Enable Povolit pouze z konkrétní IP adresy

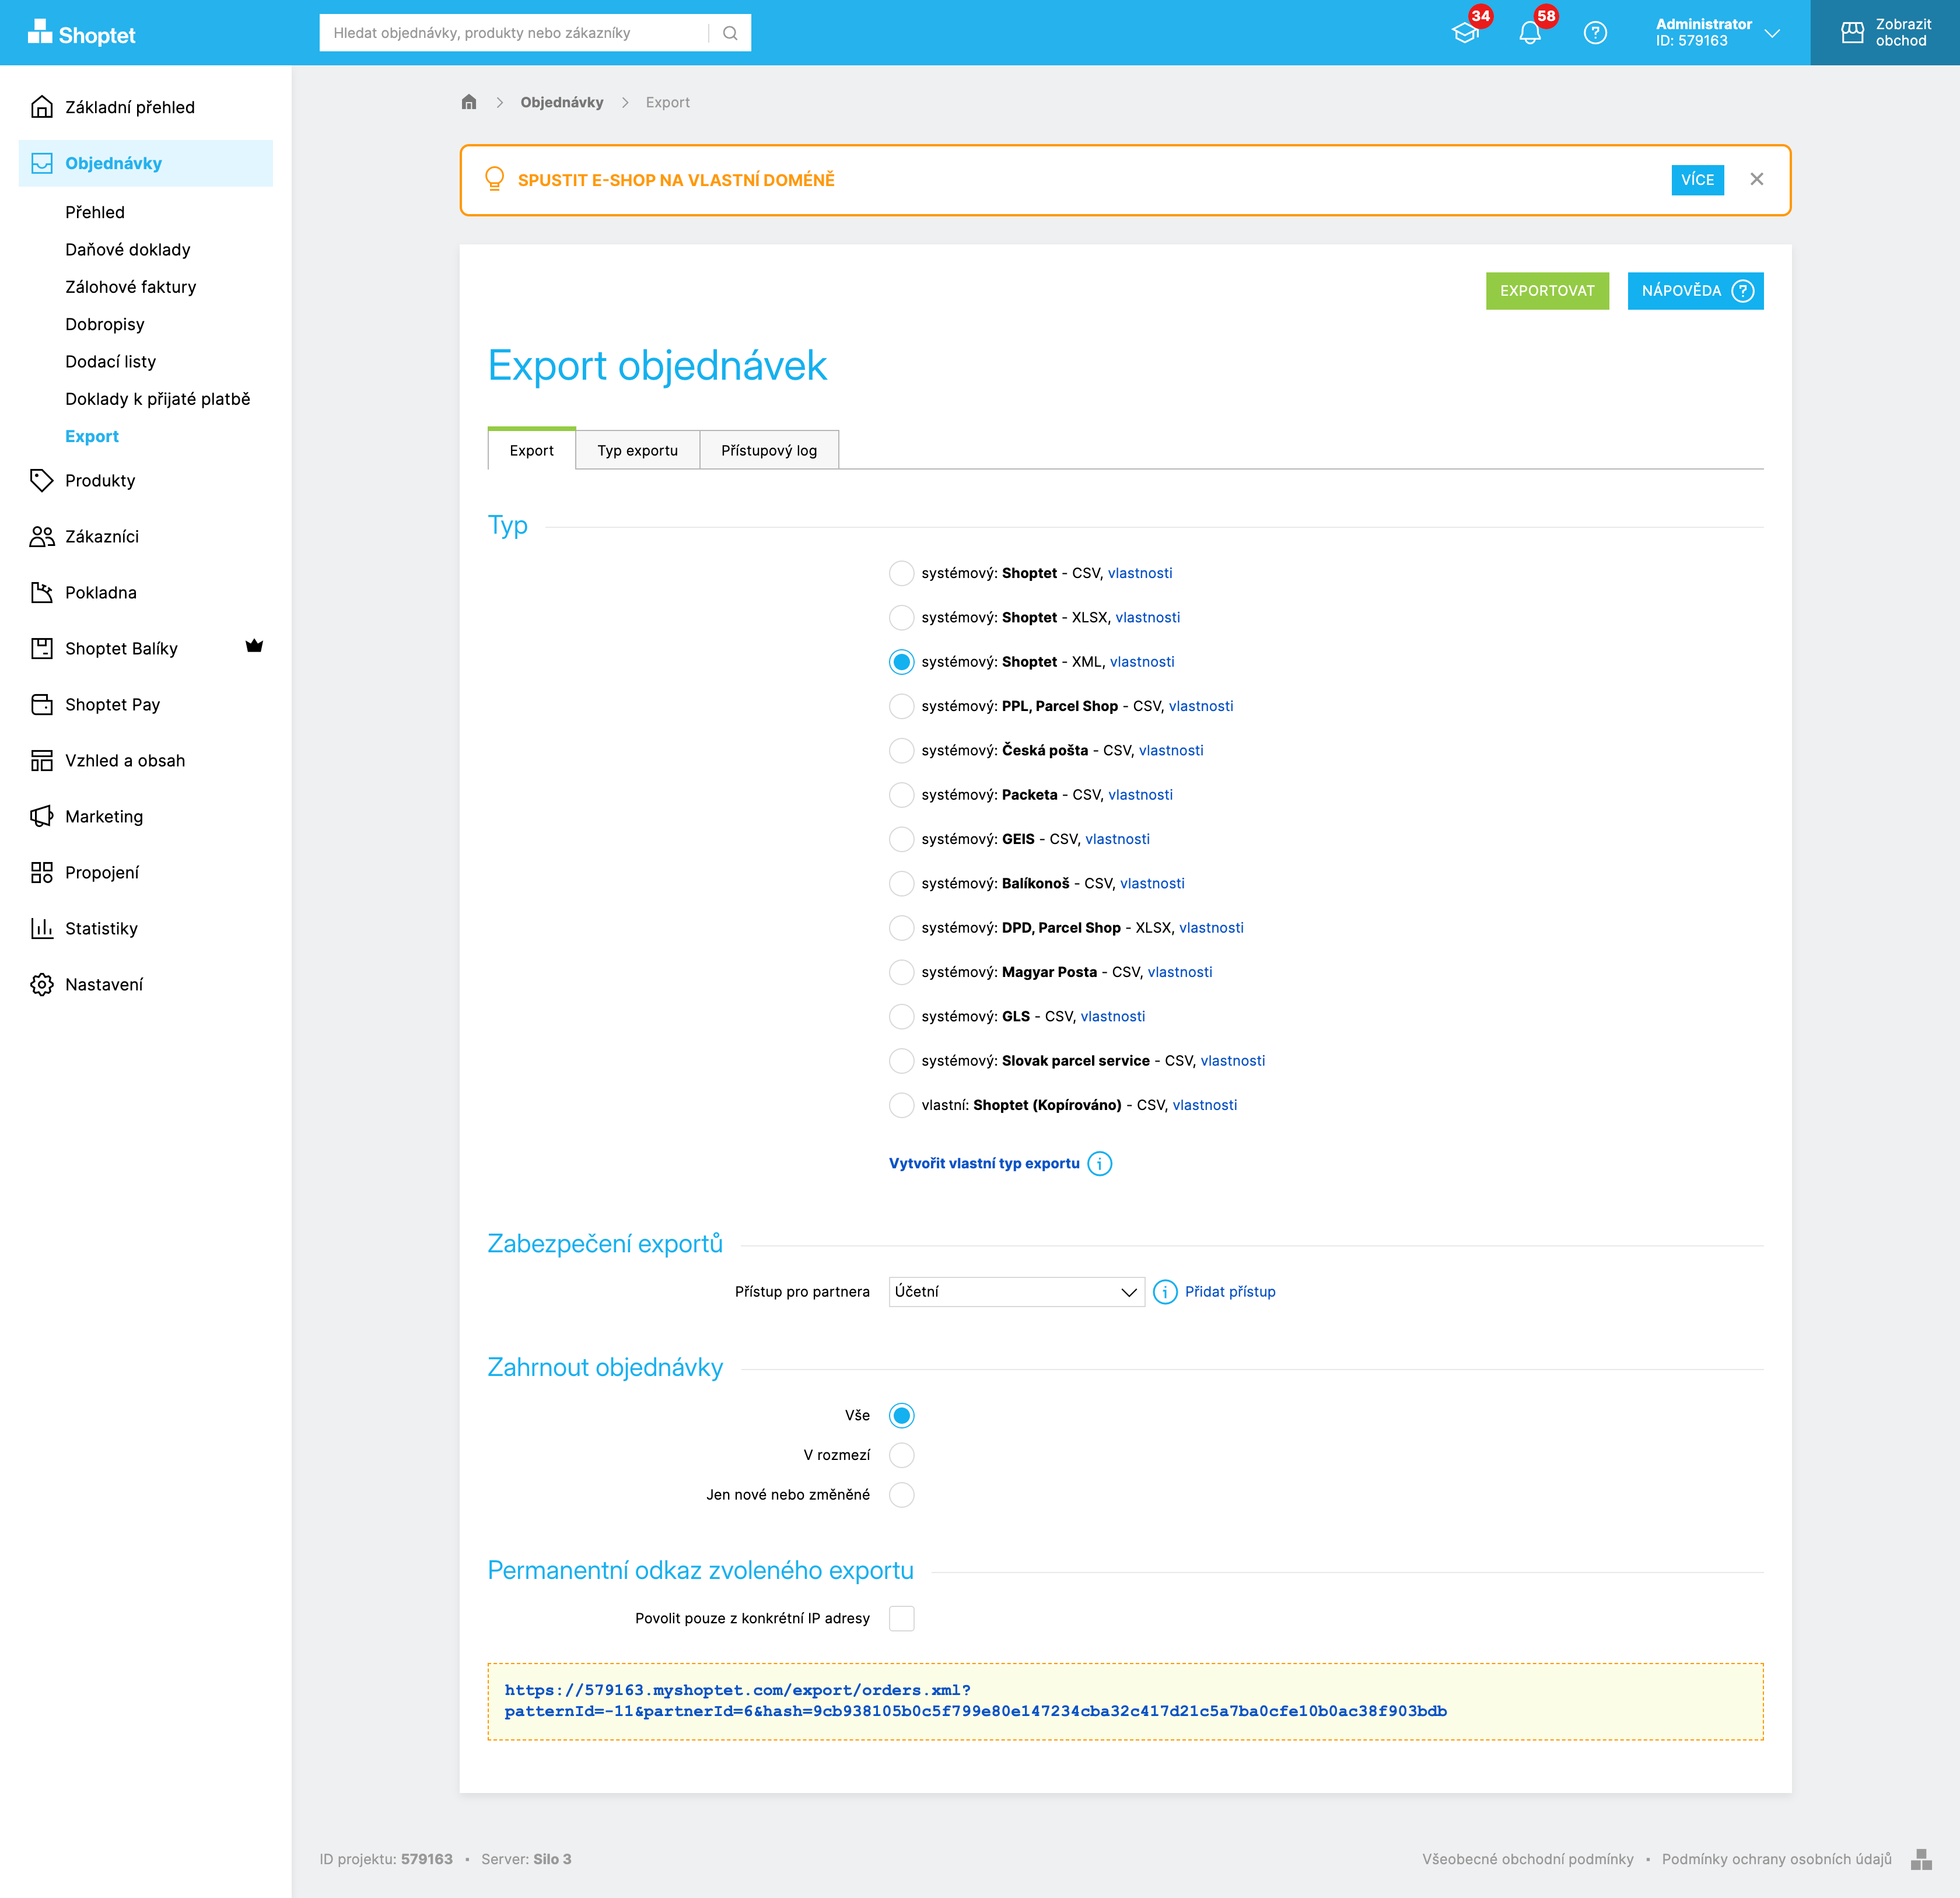click(901, 1618)
